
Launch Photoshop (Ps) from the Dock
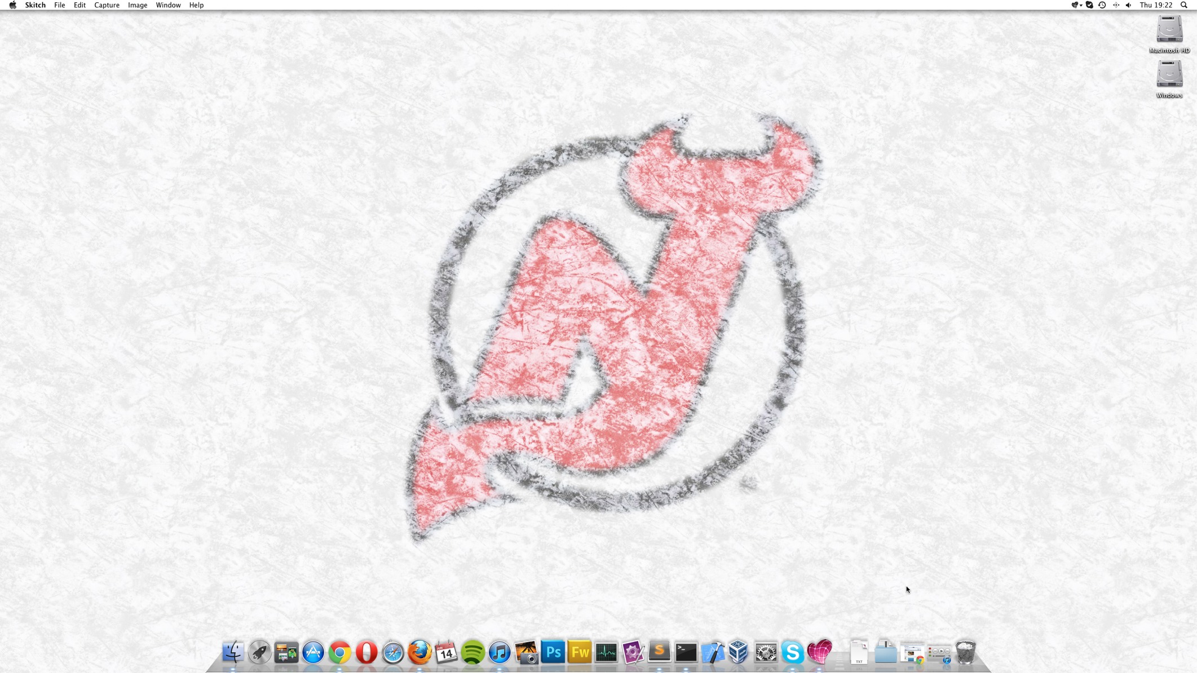click(x=553, y=652)
